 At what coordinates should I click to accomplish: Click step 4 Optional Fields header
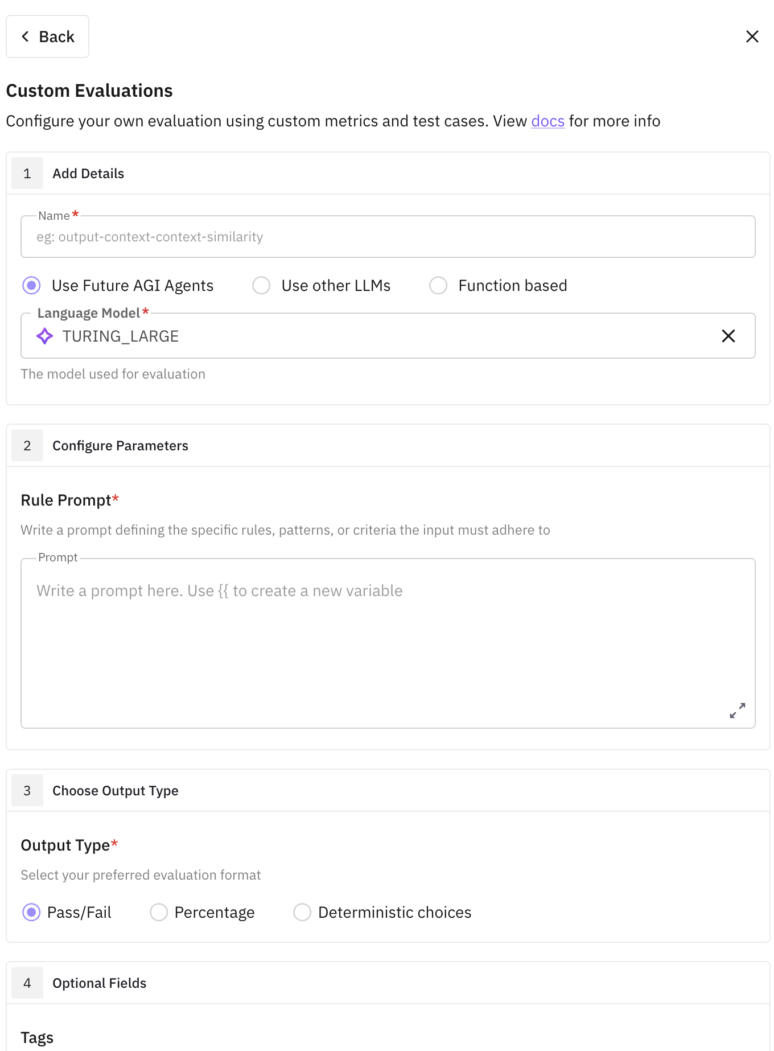(100, 983)
